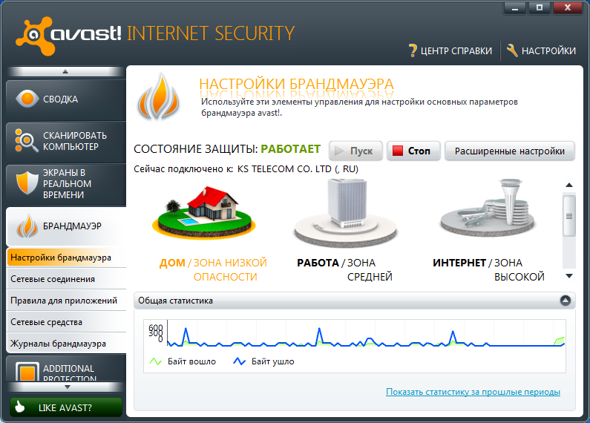
Task: Click the Стоп button
Action: click(413, 151)
